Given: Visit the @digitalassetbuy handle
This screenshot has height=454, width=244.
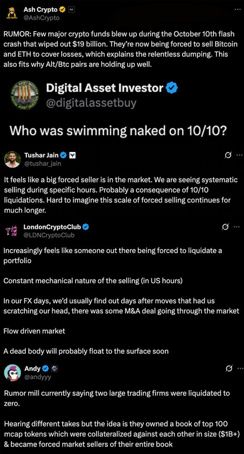Looking at the screenshot, I should [91, 103].
